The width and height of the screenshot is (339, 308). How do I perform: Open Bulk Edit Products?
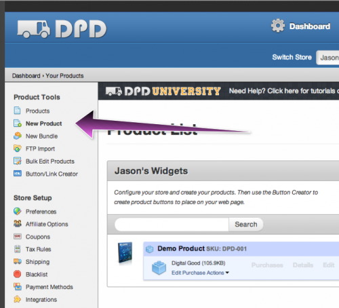click(x=50, y=161)
